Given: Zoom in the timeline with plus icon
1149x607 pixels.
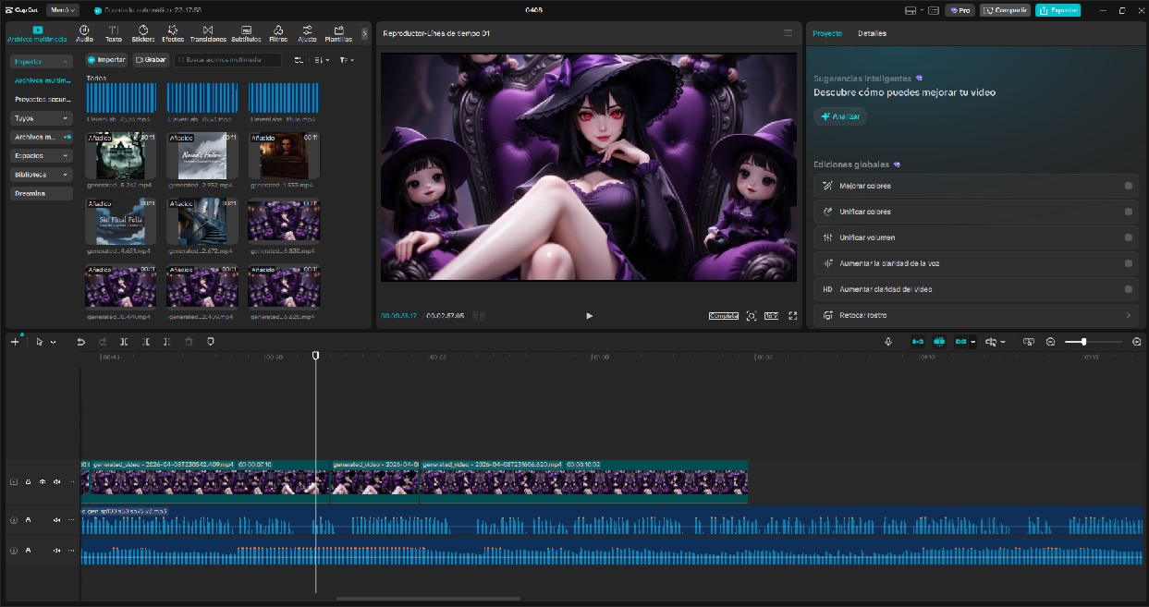Looking at the screenshot, I should [x=1137, y=342].
